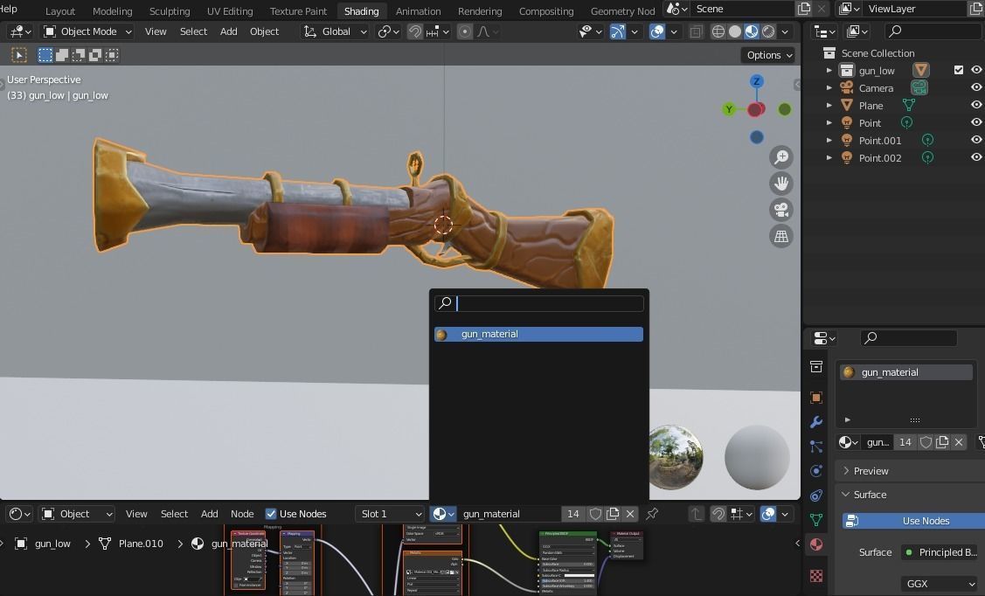Toggle proportional editing button

coord(464,31)
